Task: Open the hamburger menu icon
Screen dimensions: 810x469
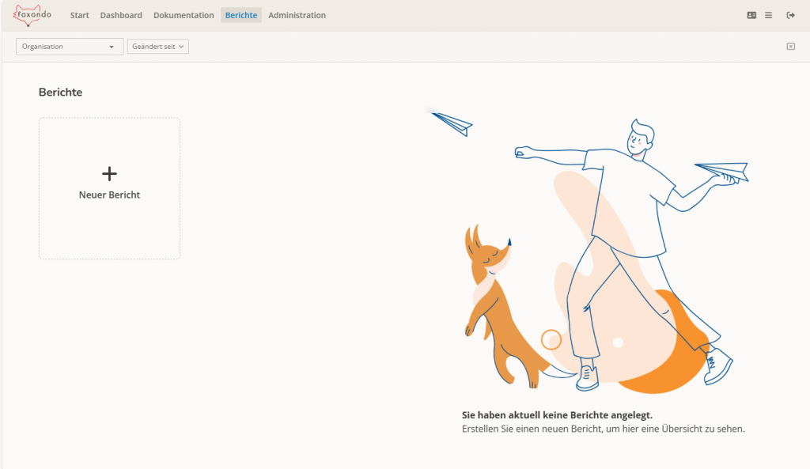Action: (x=768, y=14)
